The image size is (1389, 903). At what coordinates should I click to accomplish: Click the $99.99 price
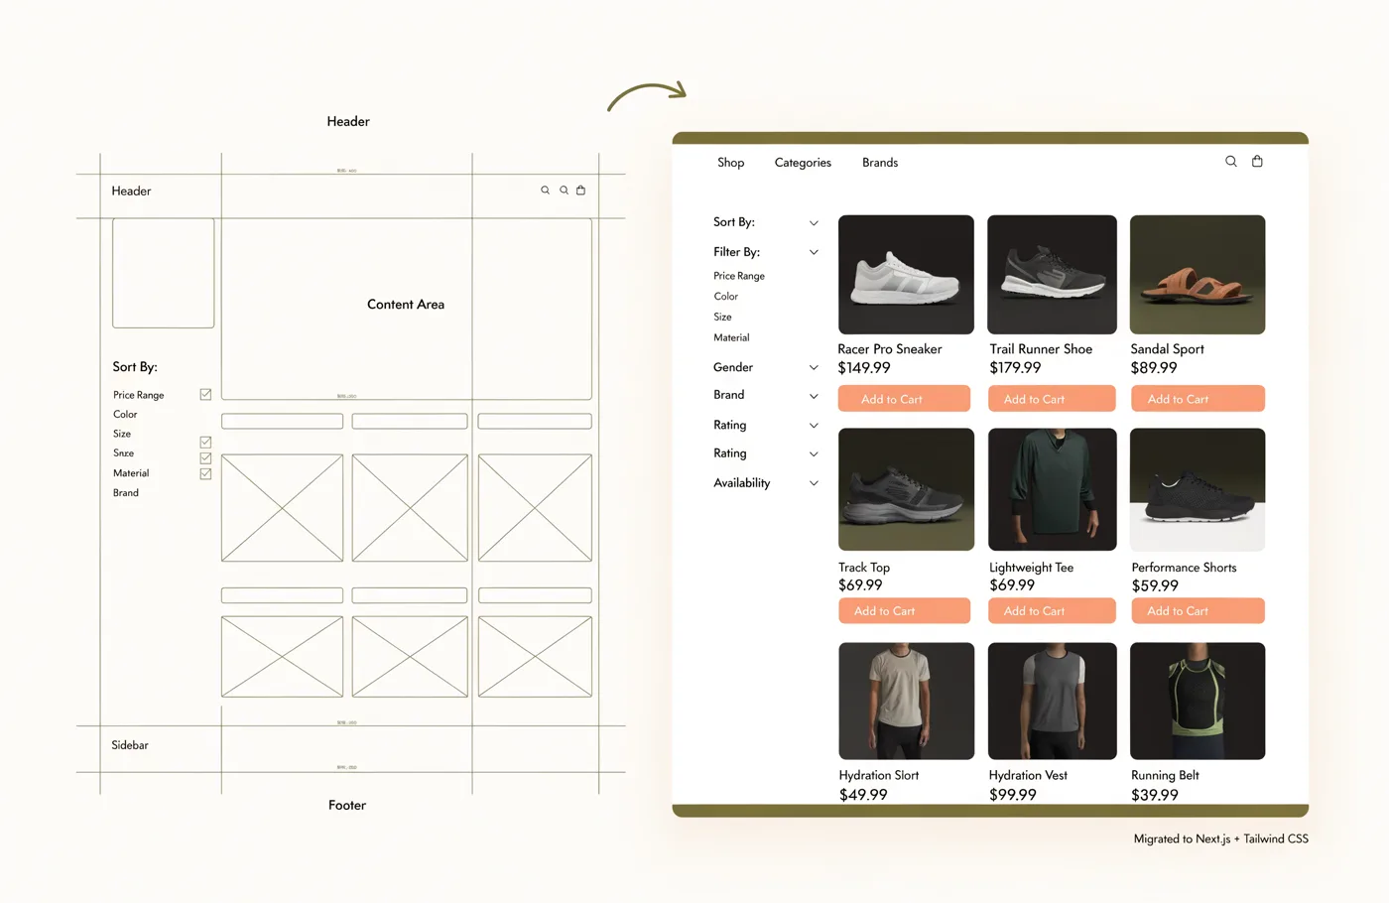pos(1013,795)
